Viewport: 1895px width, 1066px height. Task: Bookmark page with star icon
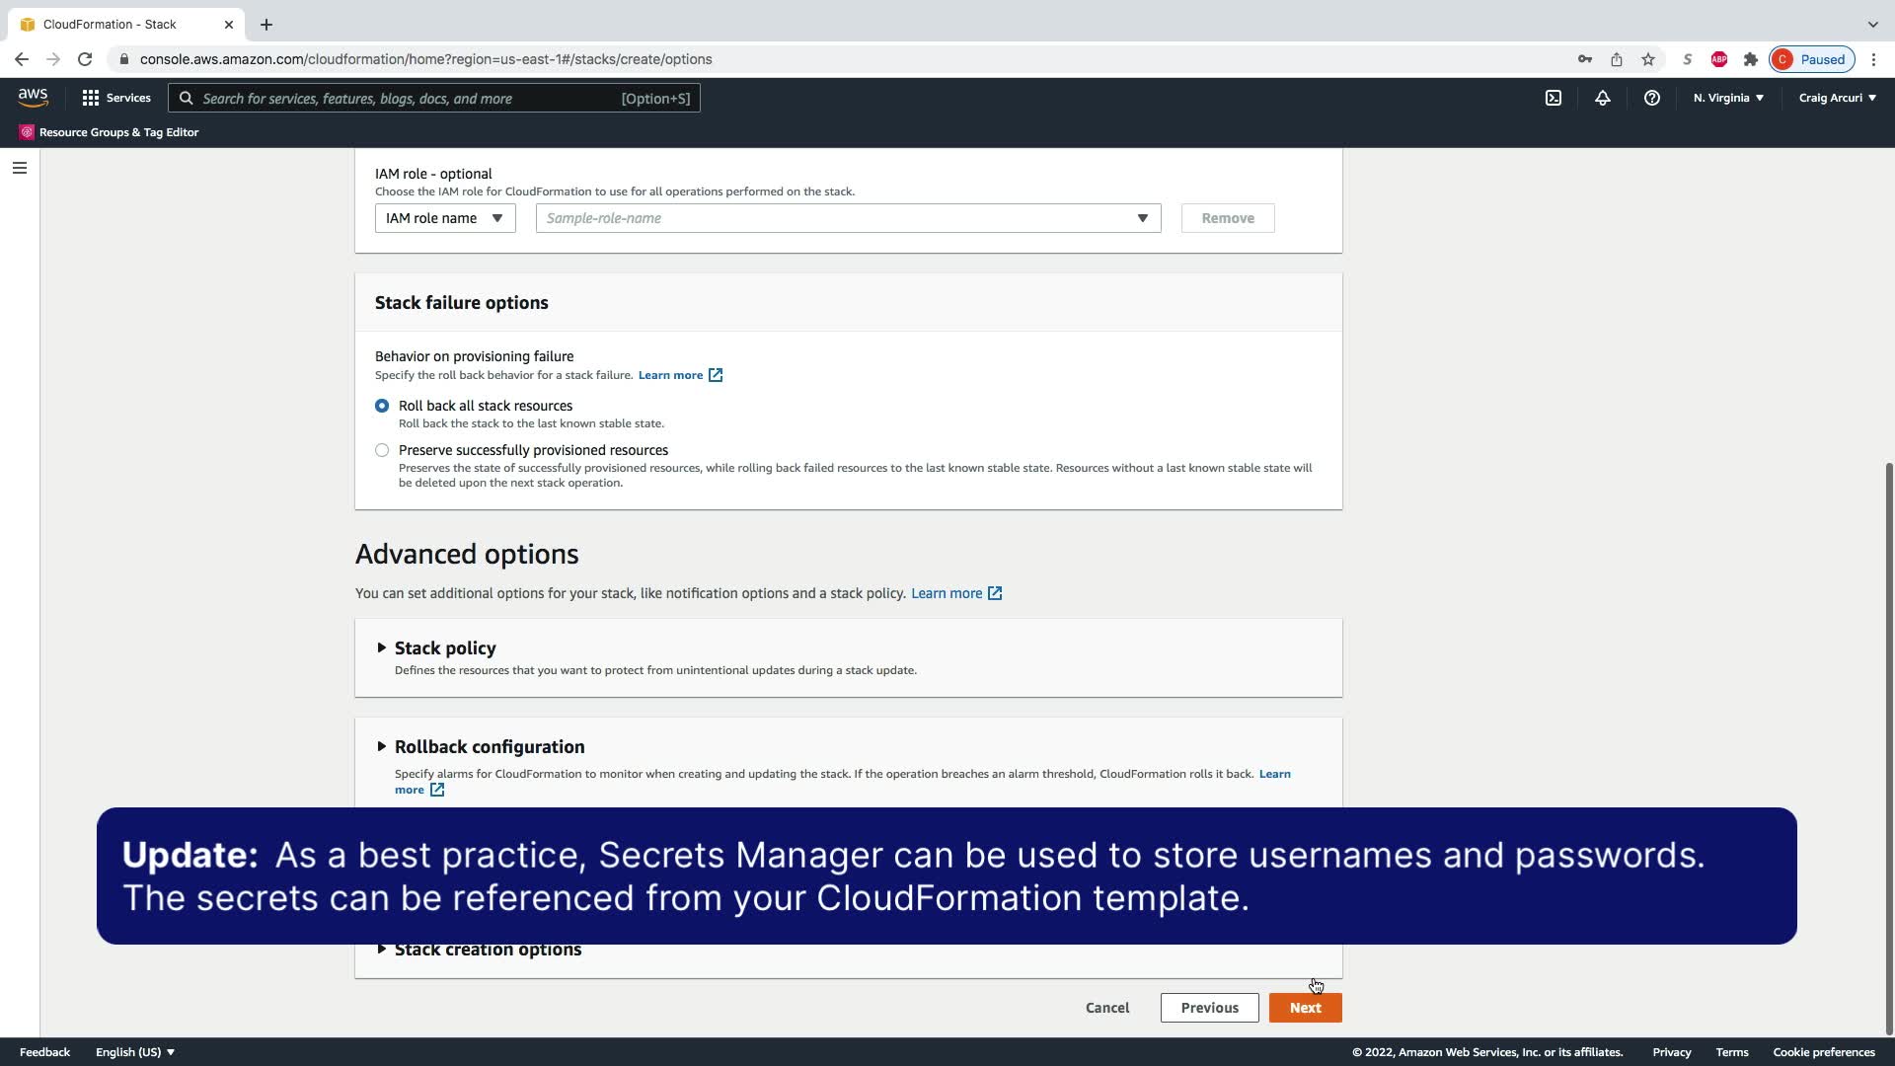click(1647, 59)
